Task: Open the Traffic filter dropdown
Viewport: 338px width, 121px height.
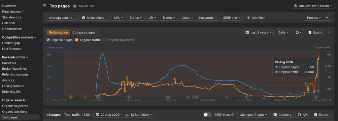Action: (169, 18)
